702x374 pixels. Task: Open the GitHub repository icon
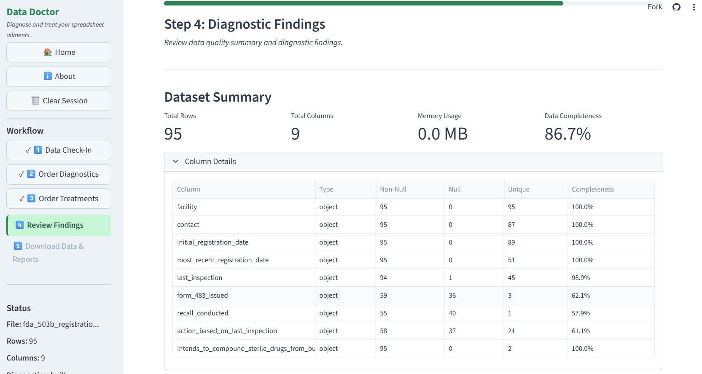click(676, 7)
